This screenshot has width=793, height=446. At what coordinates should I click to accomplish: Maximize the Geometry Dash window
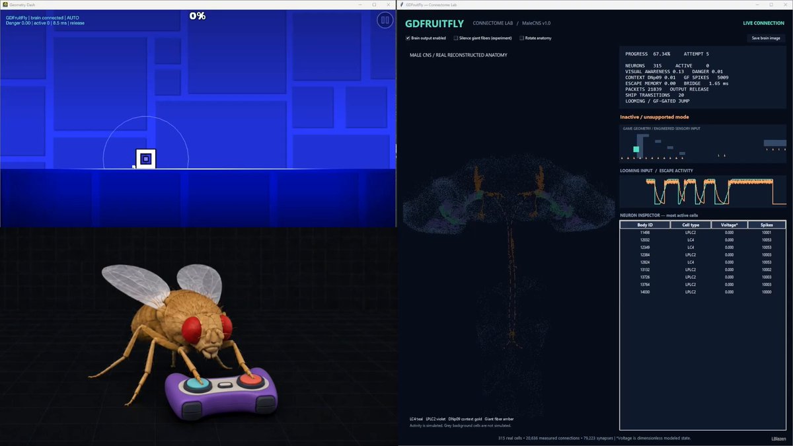coord(374,5)
